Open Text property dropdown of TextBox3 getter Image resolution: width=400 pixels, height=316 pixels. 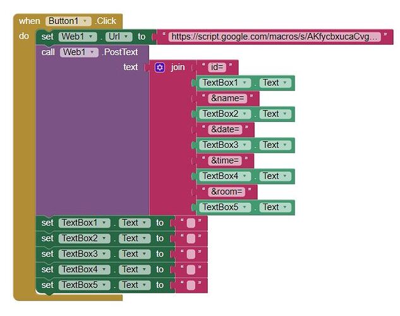276,145
